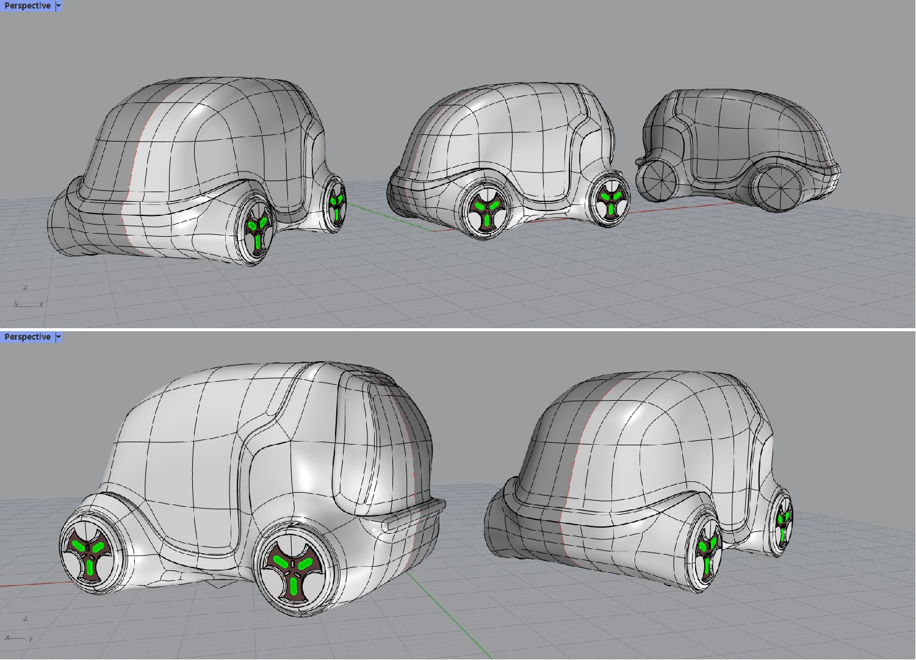Select the rear wheel of top-left car

coord(335,203)
